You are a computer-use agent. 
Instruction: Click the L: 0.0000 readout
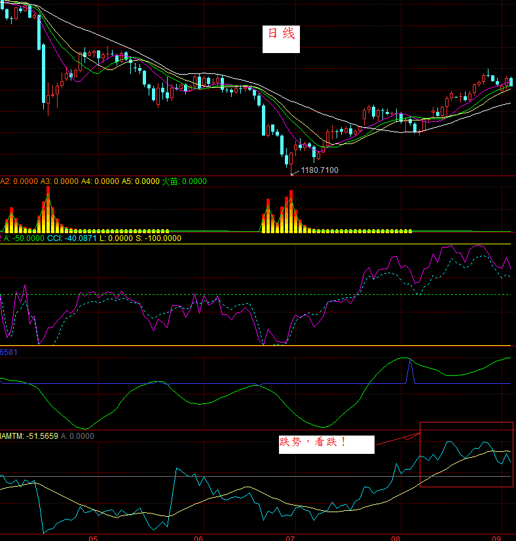(x=116, y=238)
